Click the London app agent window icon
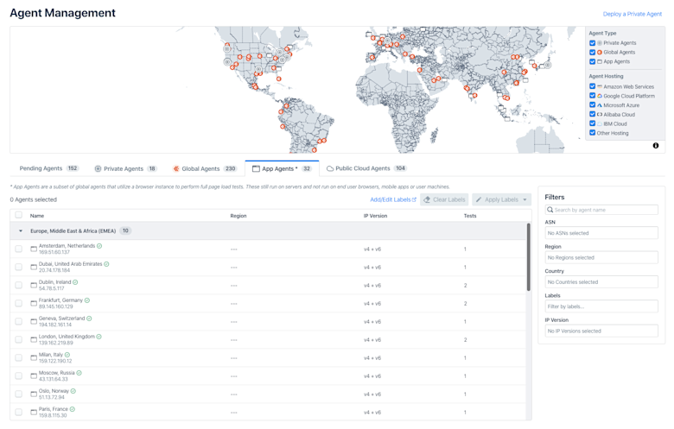This screenshot has height=429, width=674. click(34, 340)
